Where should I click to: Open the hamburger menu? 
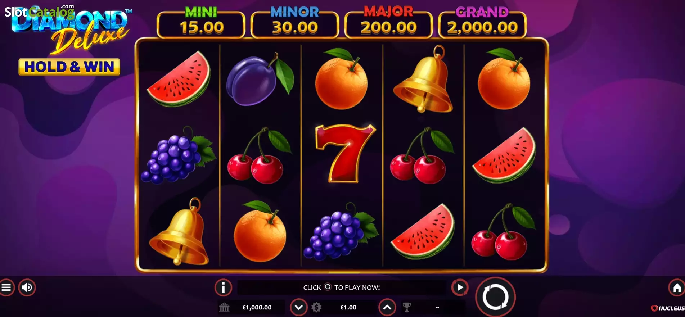6,287
